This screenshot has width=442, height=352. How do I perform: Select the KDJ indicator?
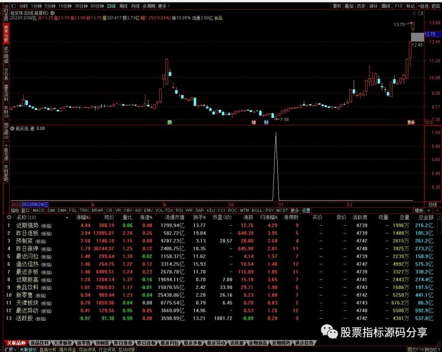211,211
